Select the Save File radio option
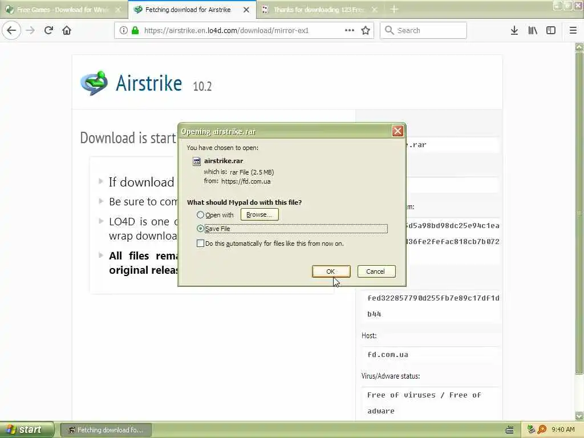 click(x=200, y=228)
